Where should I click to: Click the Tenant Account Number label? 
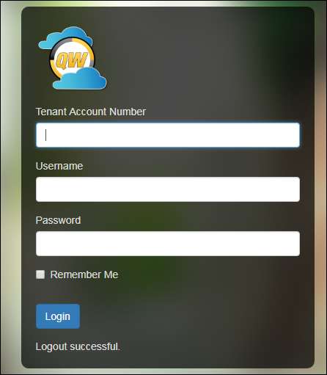91,112
